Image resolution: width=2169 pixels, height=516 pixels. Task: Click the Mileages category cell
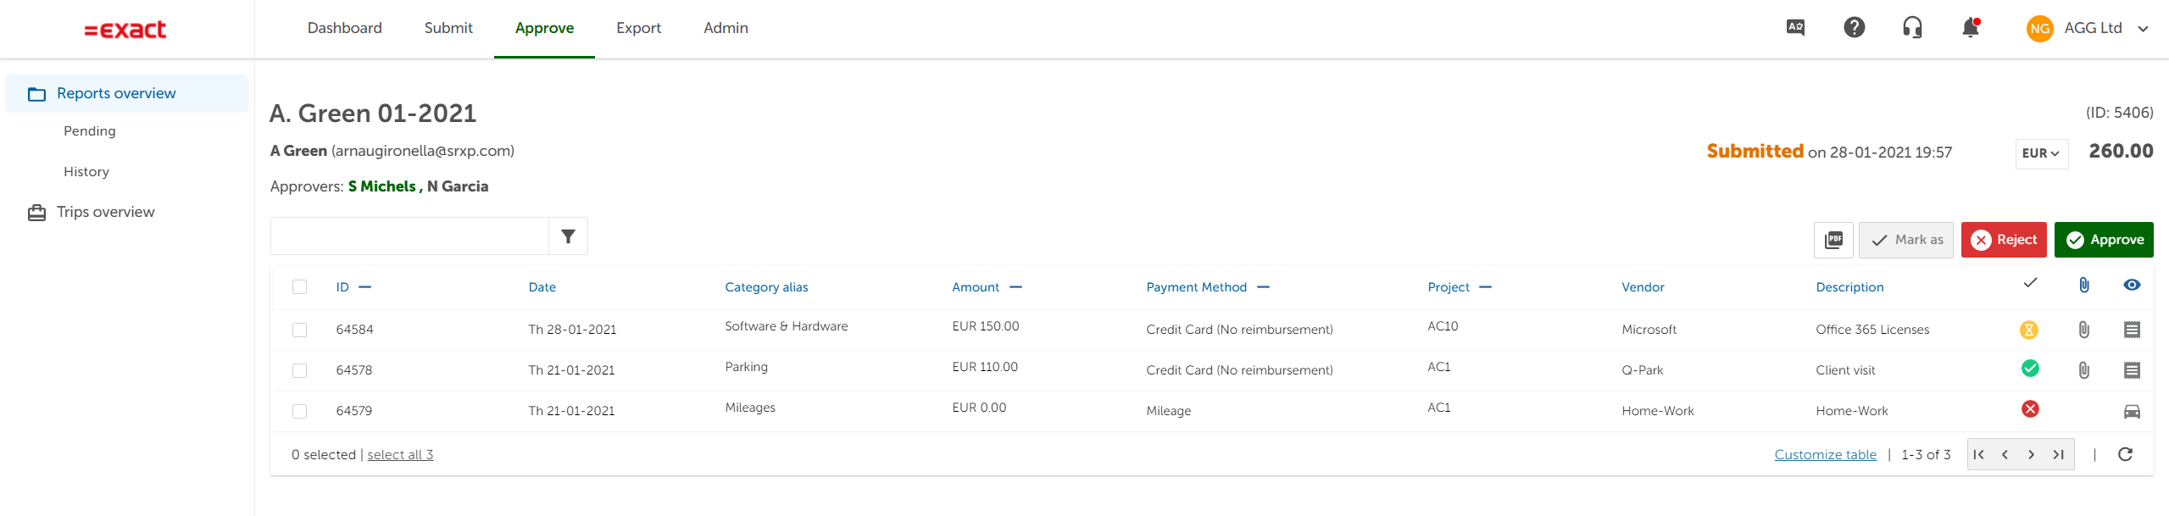750,408
